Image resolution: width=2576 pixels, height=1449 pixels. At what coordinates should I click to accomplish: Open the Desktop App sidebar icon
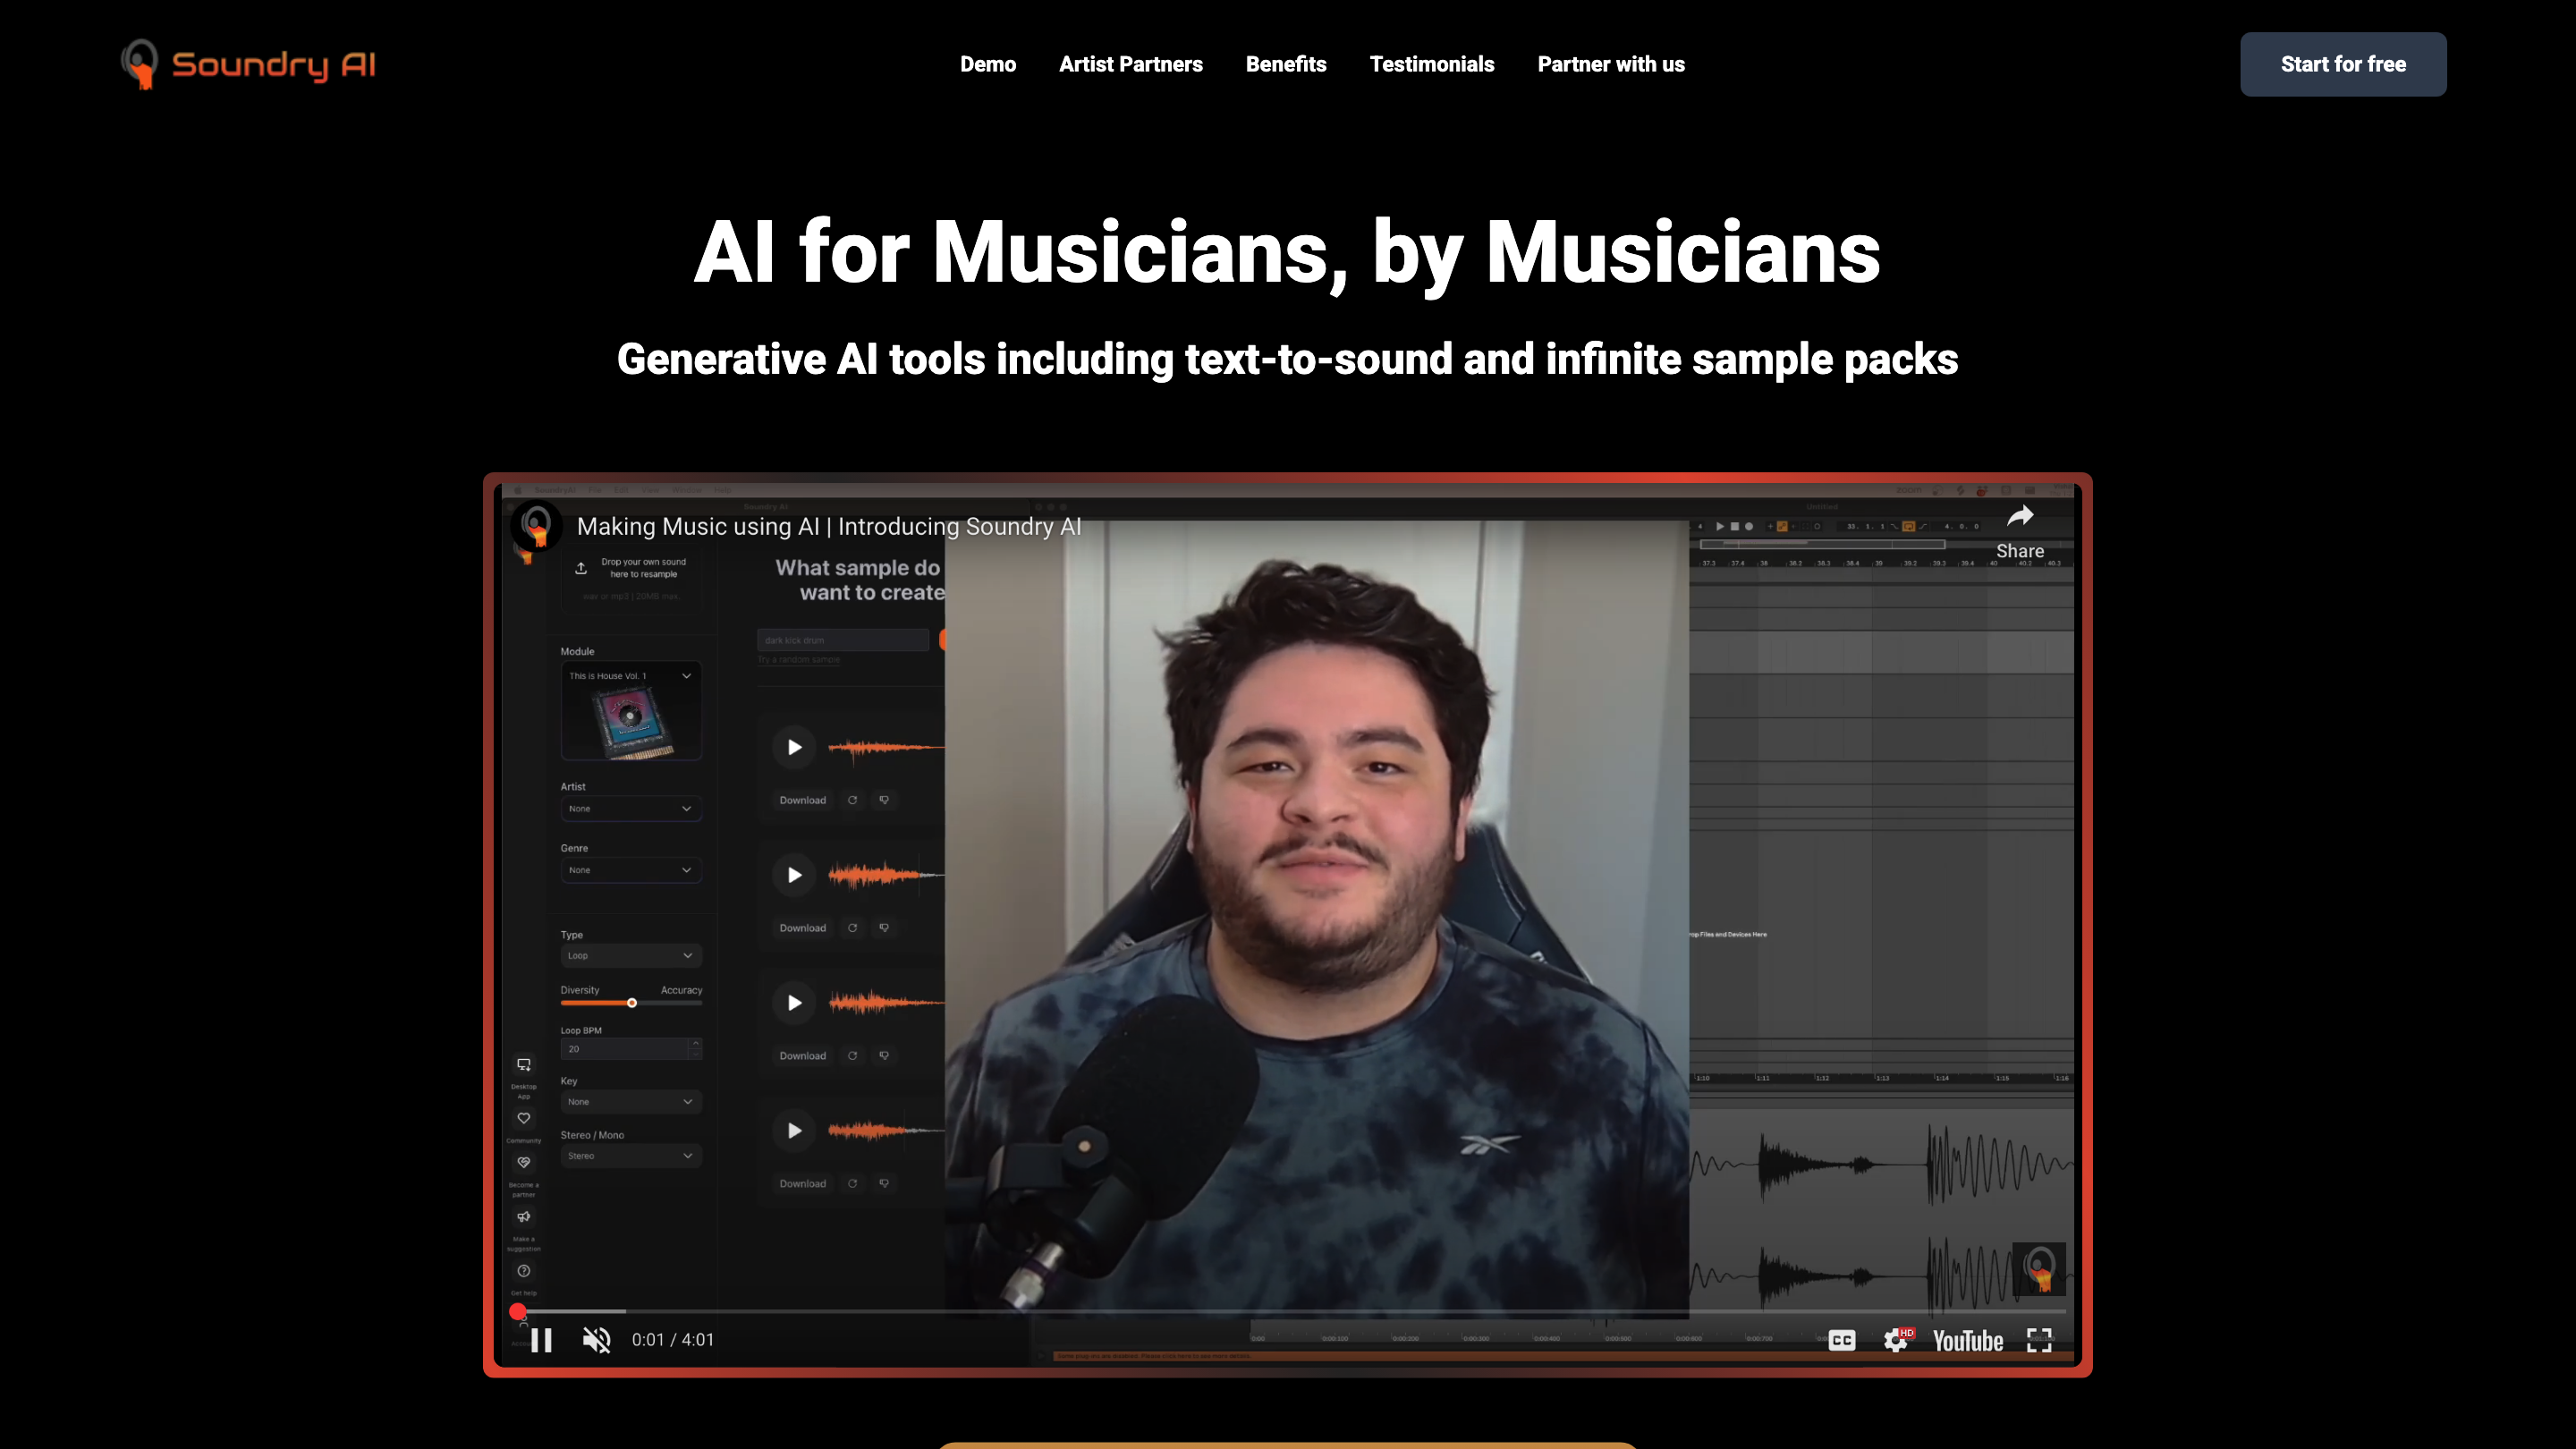[x=524, y=1066]
